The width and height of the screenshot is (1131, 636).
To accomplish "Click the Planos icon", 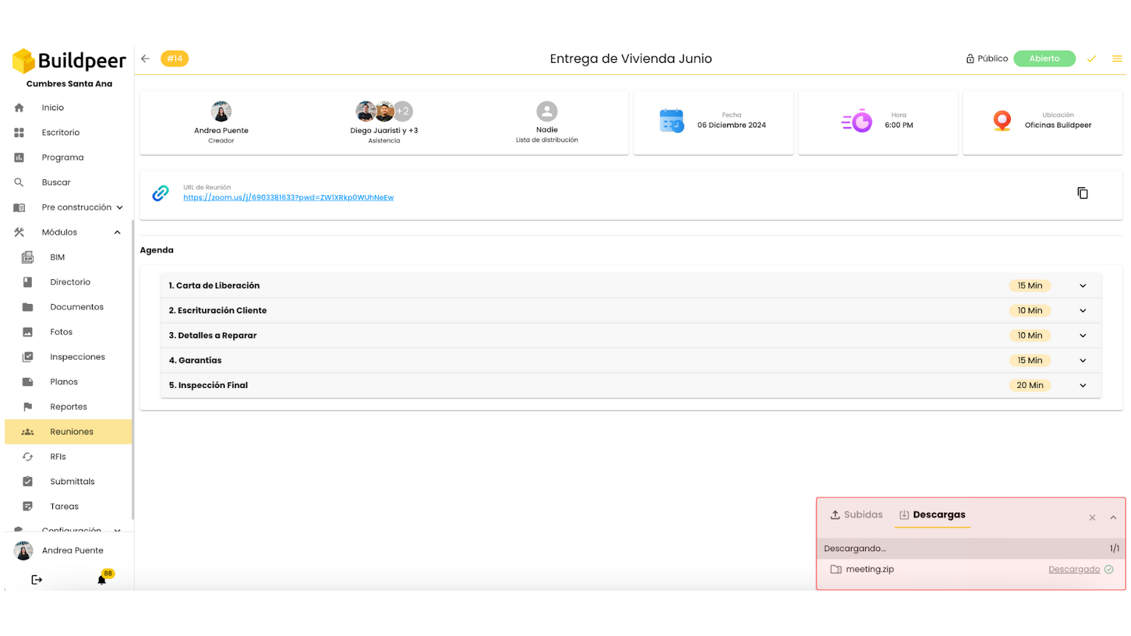I will (28, 382).
